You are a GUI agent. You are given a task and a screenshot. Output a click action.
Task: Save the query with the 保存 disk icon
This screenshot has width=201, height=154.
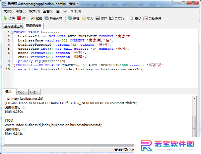tap(97, 19)
